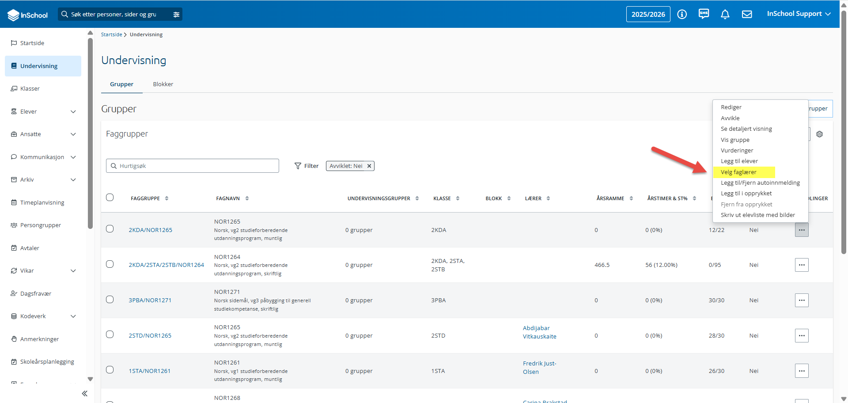Switch to the Blokker tab
Screen dimensions: 848x403
(163, 84)
